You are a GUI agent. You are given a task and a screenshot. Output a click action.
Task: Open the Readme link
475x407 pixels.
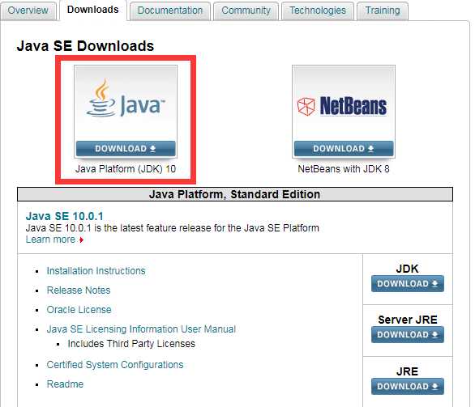65,384
